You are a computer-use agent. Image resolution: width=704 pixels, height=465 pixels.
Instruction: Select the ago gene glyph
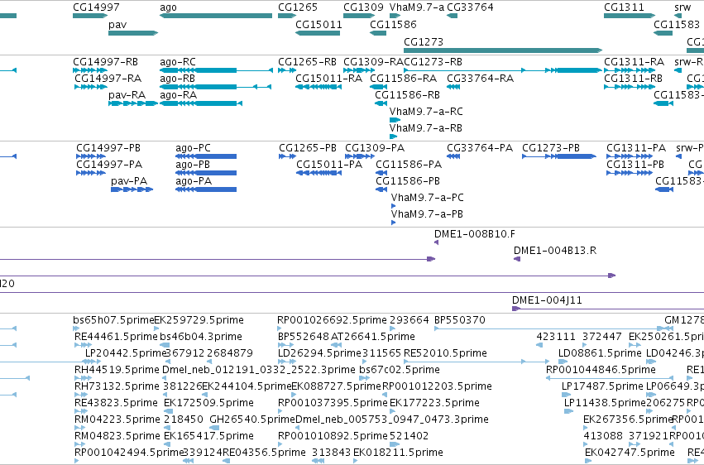click(x=216, y=16)
